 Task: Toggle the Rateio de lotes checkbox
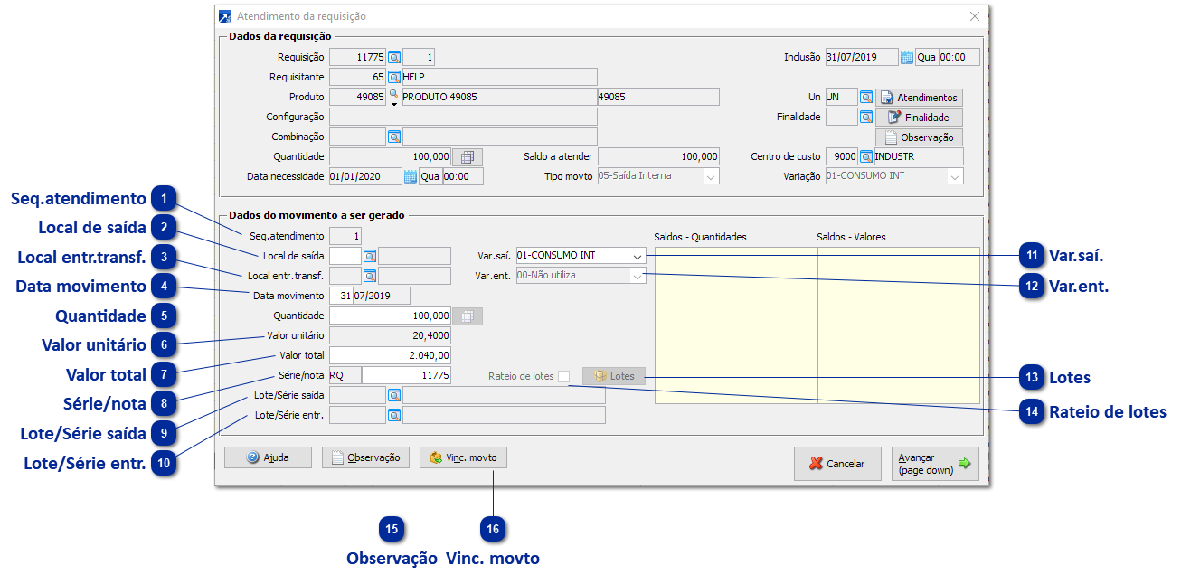564,376
